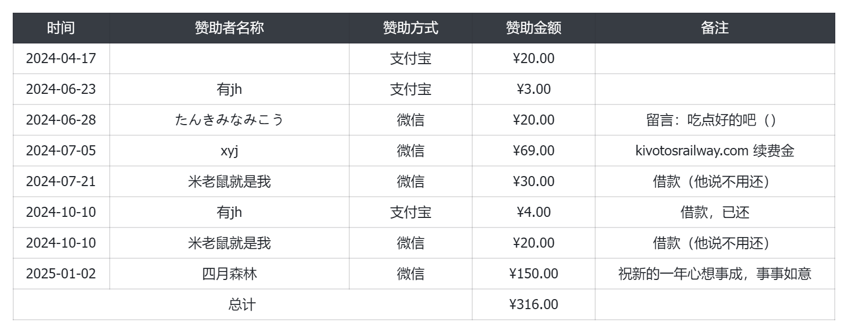This screenshot has width=848, height=333.
Task: Click the ¥316.00 total amount
Action: pyautogui.click(x=533, y=304)
